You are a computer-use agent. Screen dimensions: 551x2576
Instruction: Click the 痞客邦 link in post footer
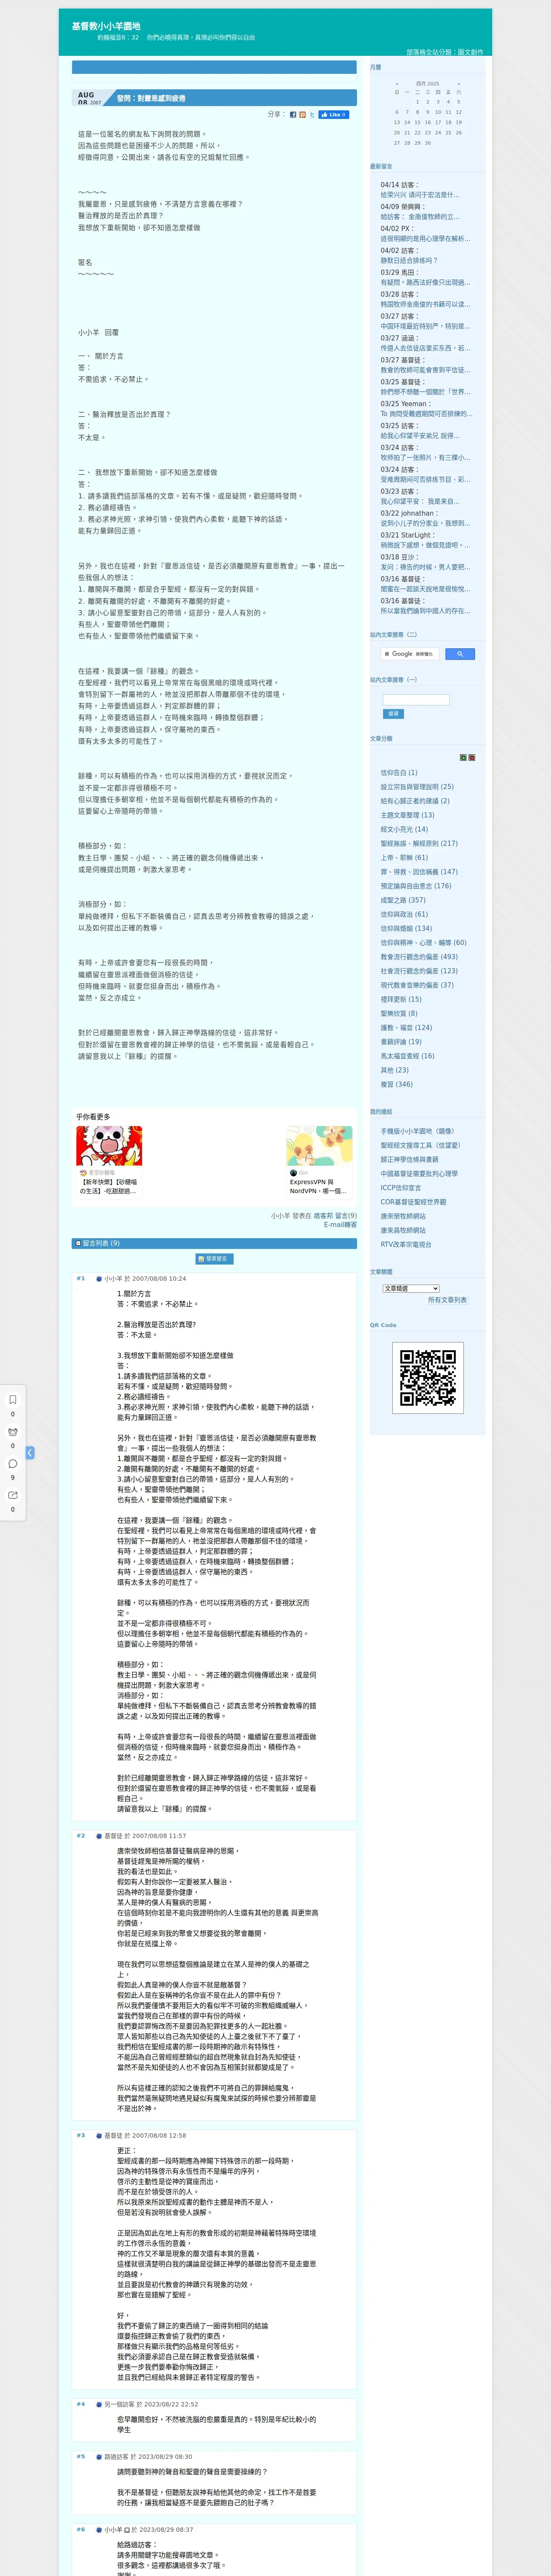[323, 1216]
